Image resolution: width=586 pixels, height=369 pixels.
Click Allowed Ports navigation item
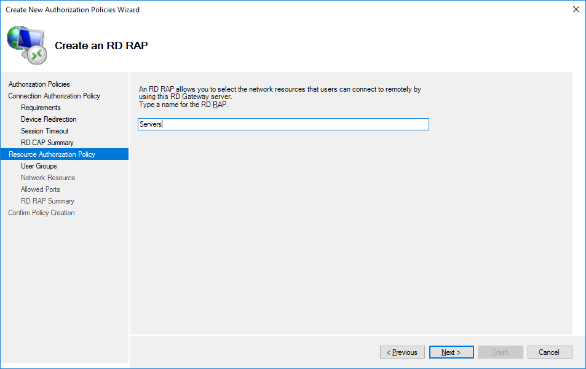pos(41,189)
